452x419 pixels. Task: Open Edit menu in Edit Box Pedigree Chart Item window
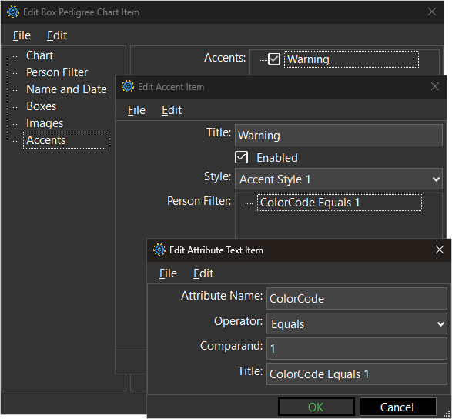[57, 35]
